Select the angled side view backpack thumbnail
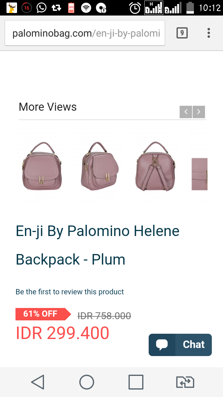223x397 pixels. 99,166
